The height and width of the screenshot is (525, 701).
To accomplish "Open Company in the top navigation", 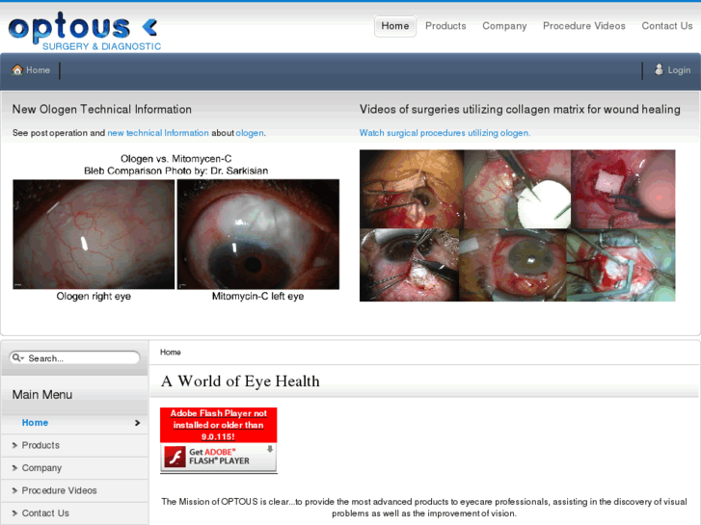I will (504, 26).
